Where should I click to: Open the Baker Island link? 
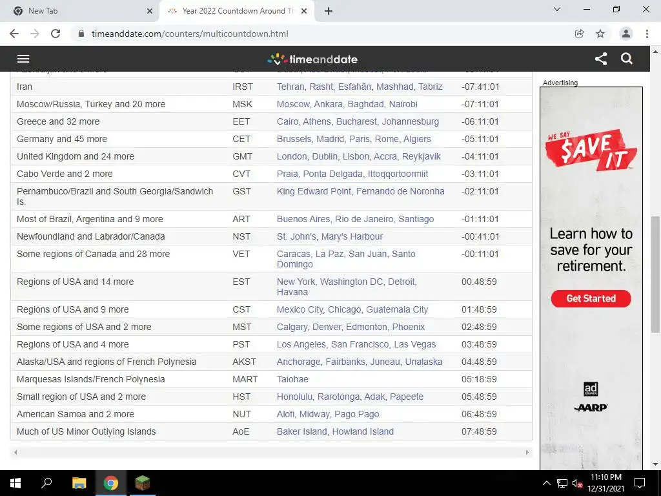coord(302,431)
